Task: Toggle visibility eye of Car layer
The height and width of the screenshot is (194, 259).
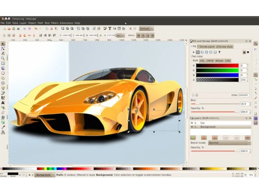Action: click(x=192, y=123)
